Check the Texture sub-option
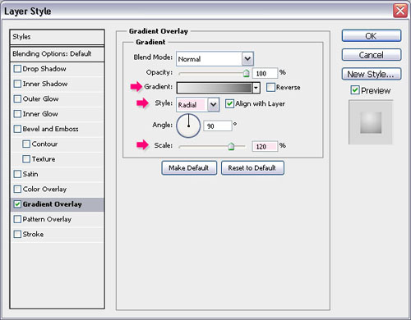411x320 pixels. (26, 159)
